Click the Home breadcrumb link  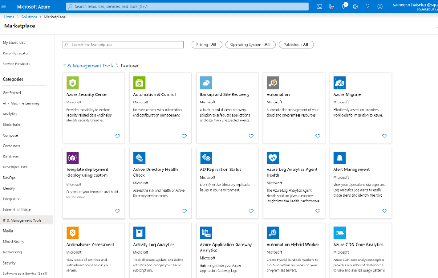(9, 17)
